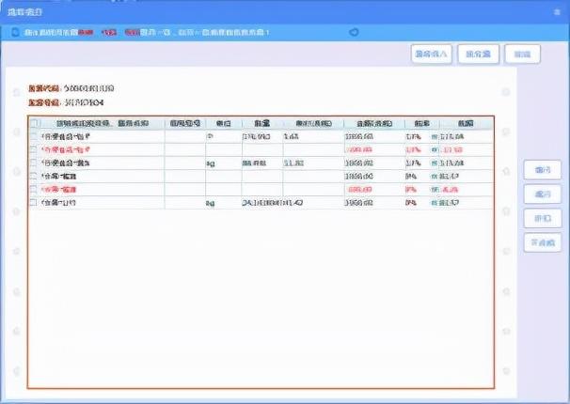570x404 pixels.
Task: Check the checkbox of the first red discount row
Action: click(35, 150)
